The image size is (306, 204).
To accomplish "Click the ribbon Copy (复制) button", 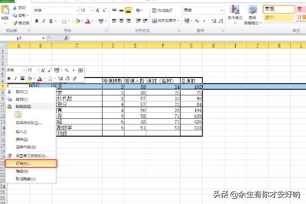I will [20, 15].
